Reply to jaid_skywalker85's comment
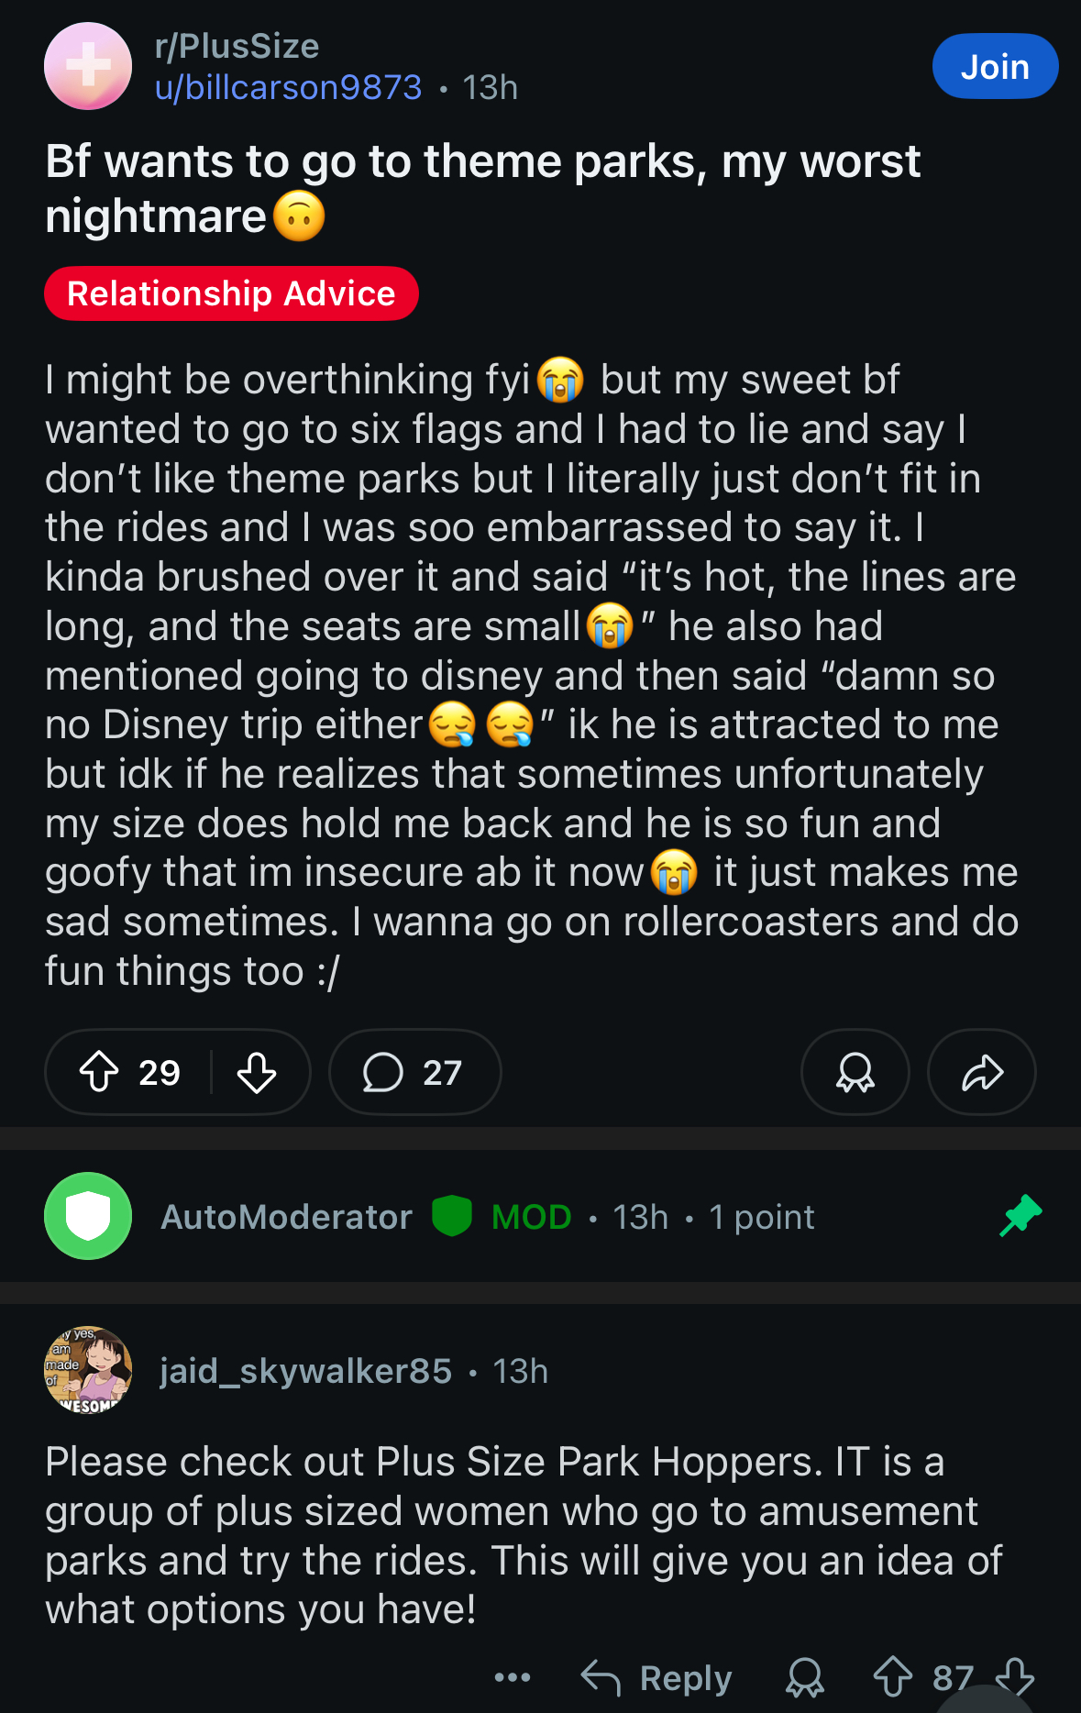This screenshot has height=1713, width=1081. 657,1677
